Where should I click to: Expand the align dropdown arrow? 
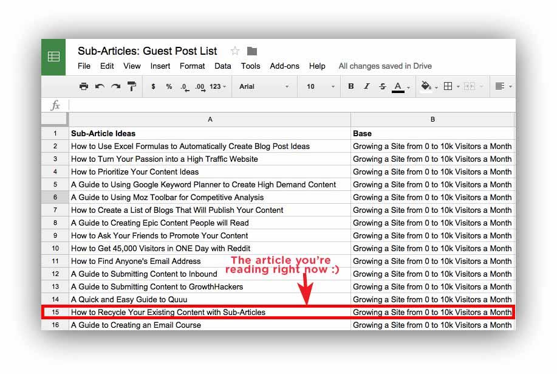point(510,86)
